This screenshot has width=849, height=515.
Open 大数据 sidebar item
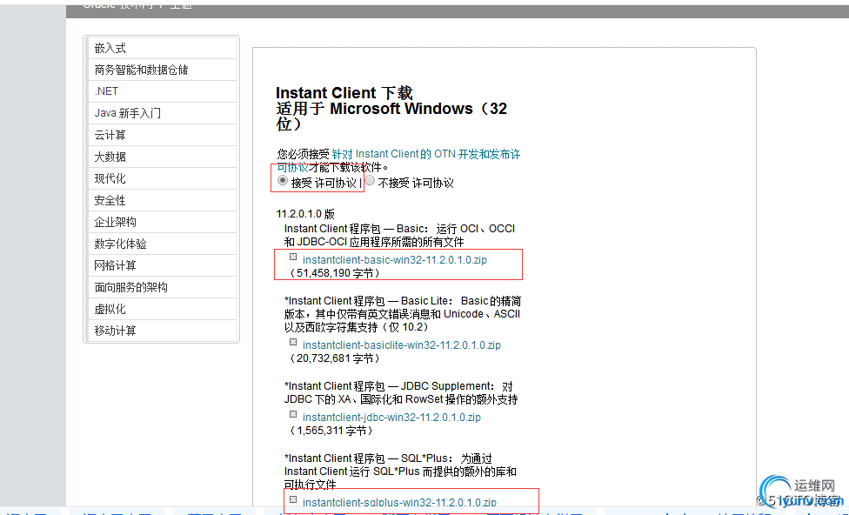click(163, 157)
